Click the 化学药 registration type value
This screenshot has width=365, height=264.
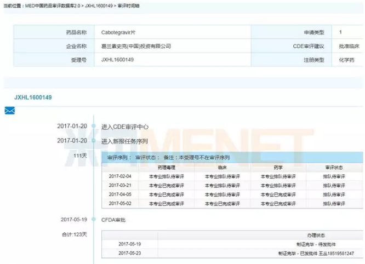(x=345, y=59)
